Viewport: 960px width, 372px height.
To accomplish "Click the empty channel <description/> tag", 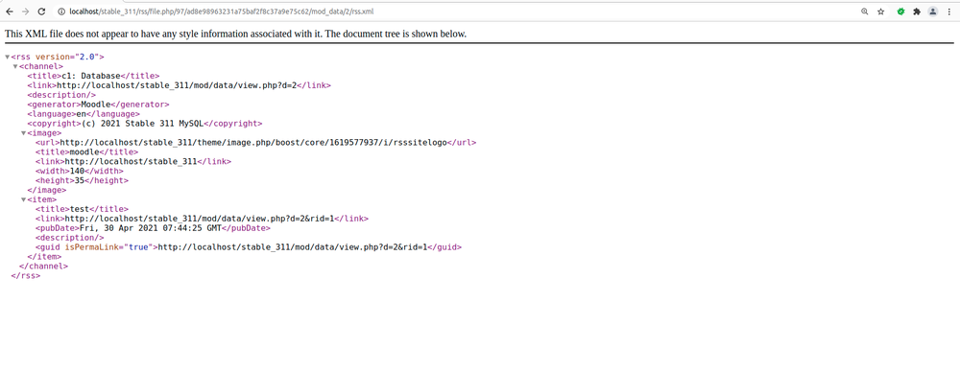I will click(x=61, y=95).
